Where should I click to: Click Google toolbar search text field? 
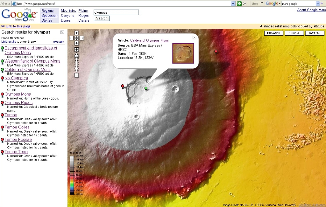pyautogui.click(x=299, y=3)
